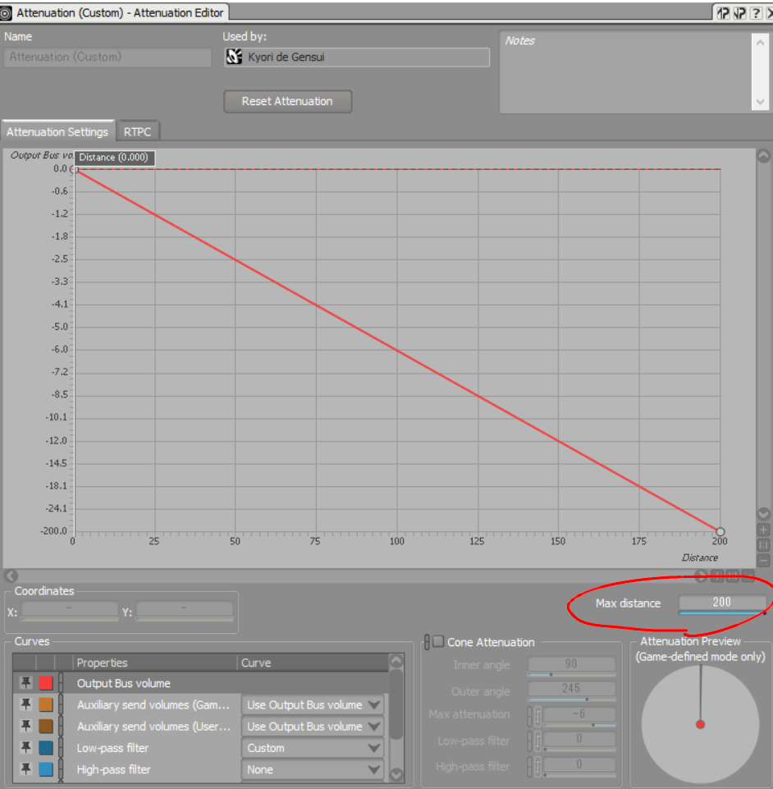This screenshot has width=773, height=789.
Task: Click the graph scroll right arrow icon
Action: (701, 576)
